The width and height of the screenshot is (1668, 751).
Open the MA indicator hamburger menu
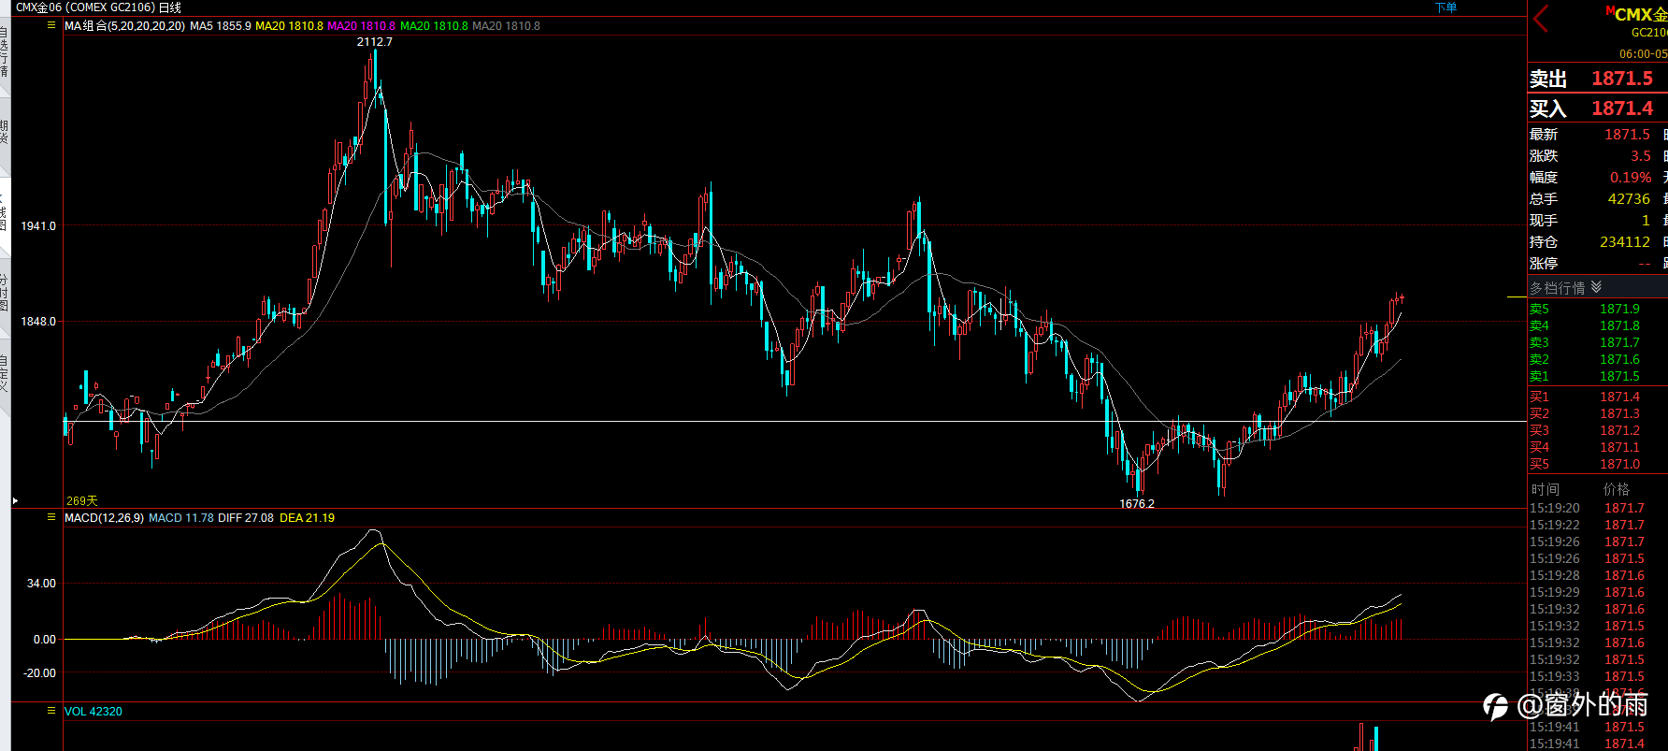[x=51, y=25]
